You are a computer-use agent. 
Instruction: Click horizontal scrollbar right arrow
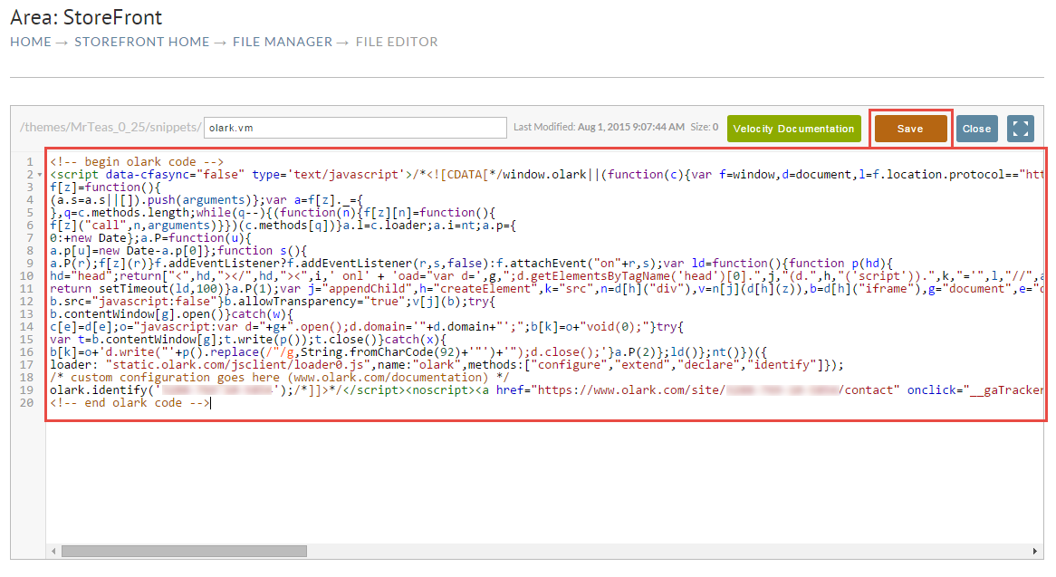coord(1035,552)
